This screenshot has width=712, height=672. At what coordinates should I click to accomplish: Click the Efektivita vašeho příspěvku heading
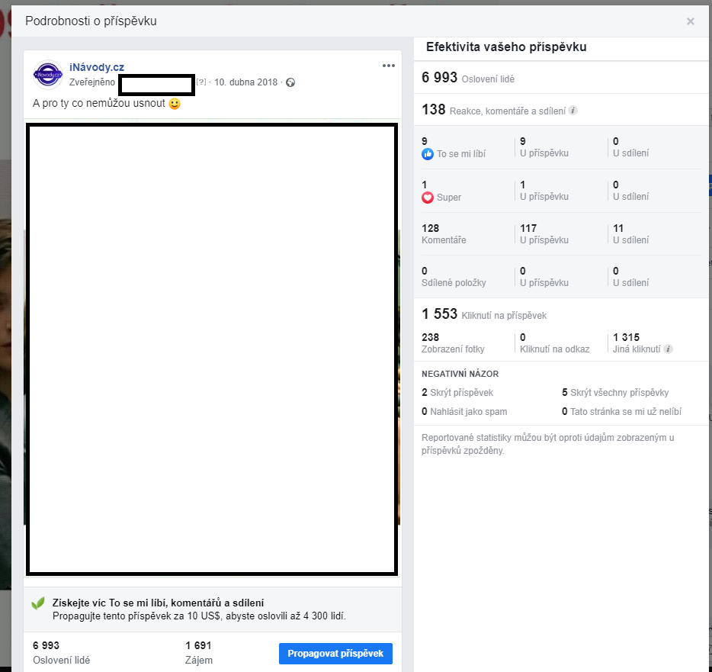pyautogui.click(x=506, y=47)
